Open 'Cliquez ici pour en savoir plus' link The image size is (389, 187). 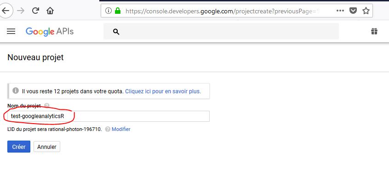click(x=163, y=91)
